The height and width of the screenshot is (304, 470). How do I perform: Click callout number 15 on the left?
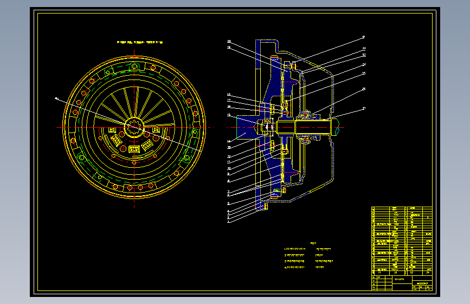[229, 115]
